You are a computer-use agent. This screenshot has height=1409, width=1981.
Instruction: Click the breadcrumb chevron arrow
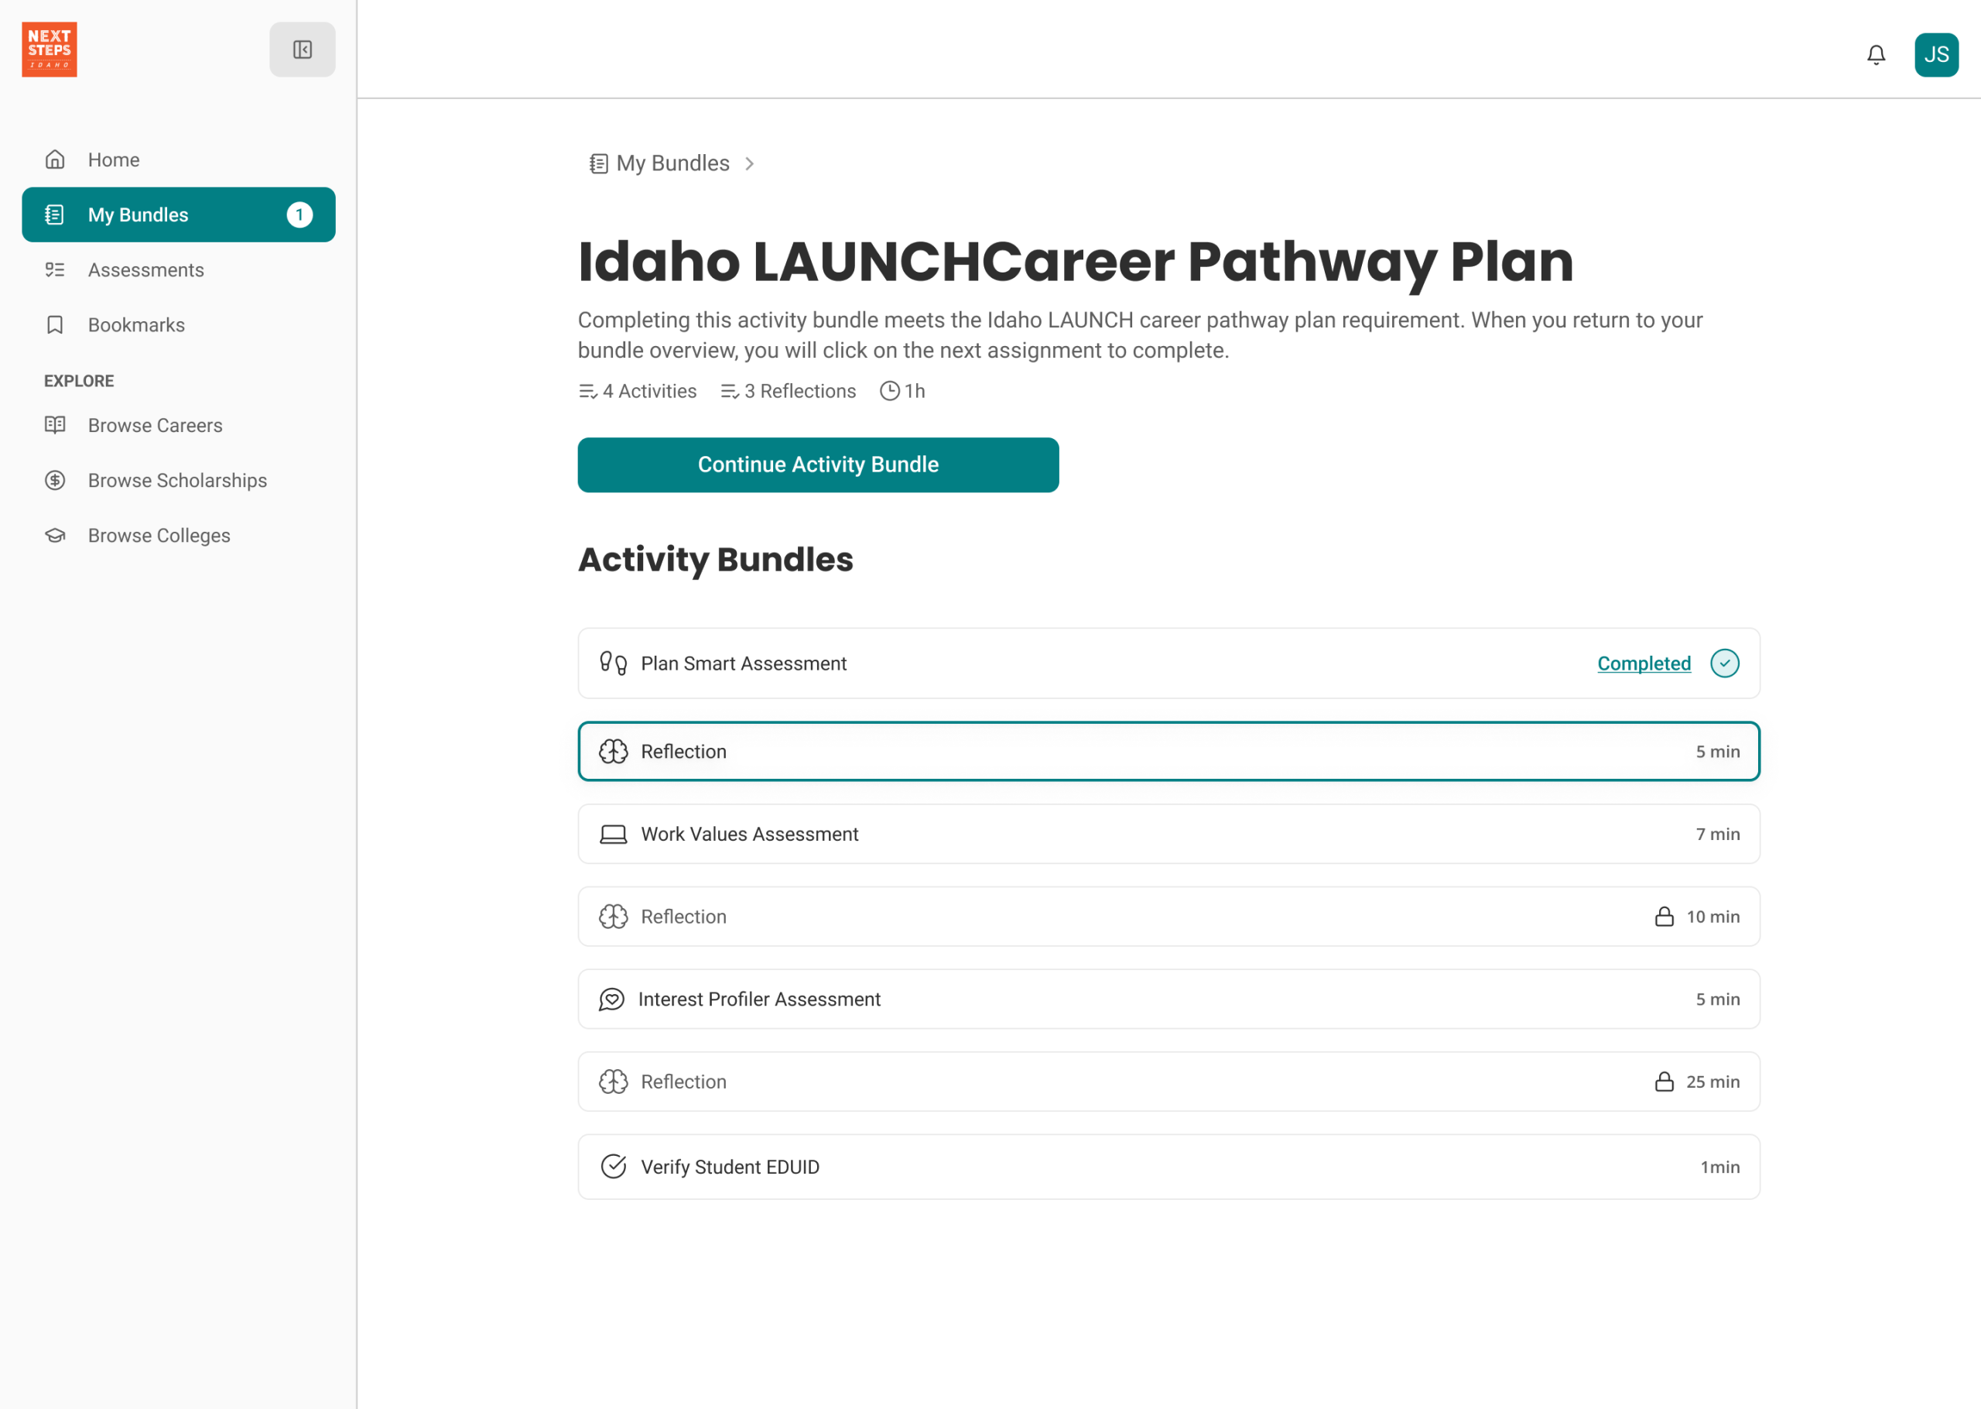(x=750, y=163)
